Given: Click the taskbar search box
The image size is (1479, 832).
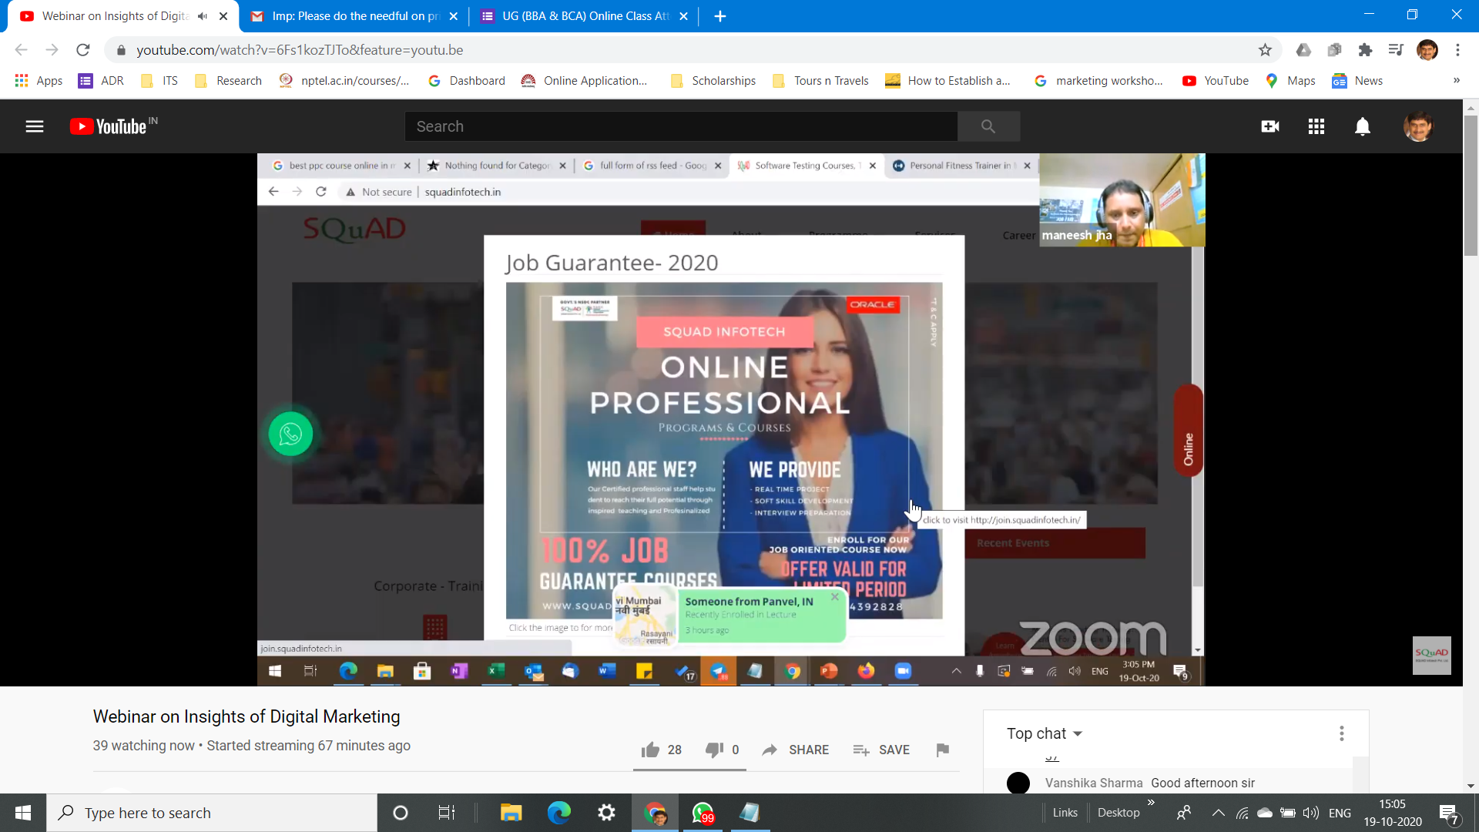Looking at the screenshot, I should click(x=212, y=813).
